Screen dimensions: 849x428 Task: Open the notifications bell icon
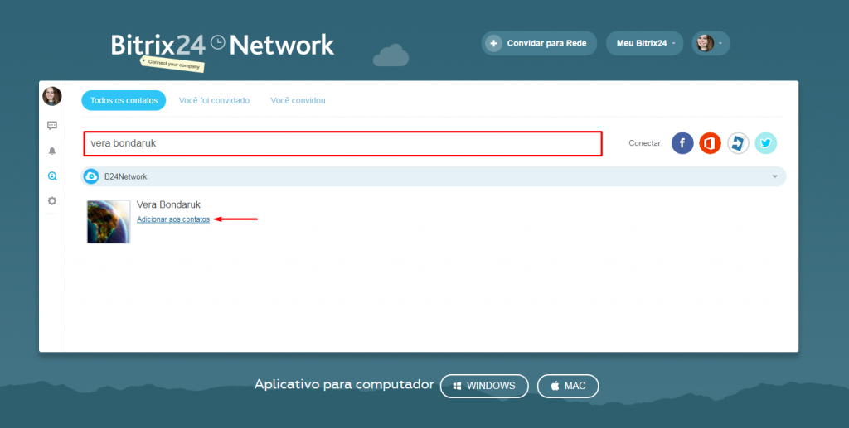click(52, 151)
